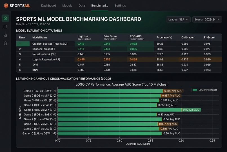Sort by the Accuracy (%) column header

coord(164,37)
